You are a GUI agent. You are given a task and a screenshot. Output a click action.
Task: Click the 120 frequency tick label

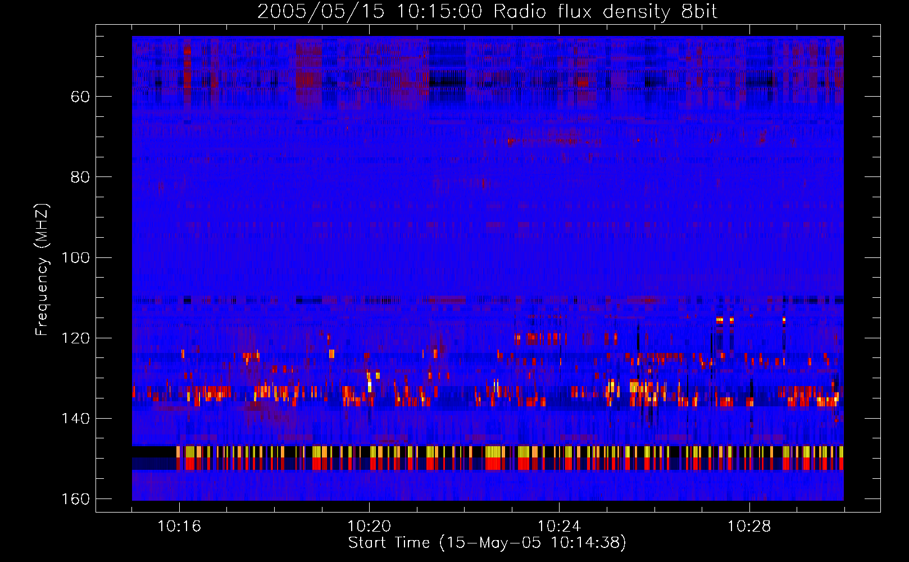click(75, 338)
